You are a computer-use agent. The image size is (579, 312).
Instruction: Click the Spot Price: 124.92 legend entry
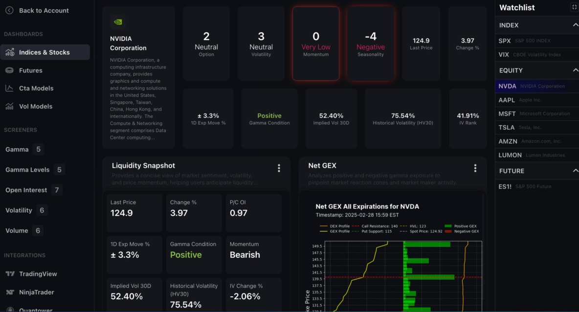[422, 231]
